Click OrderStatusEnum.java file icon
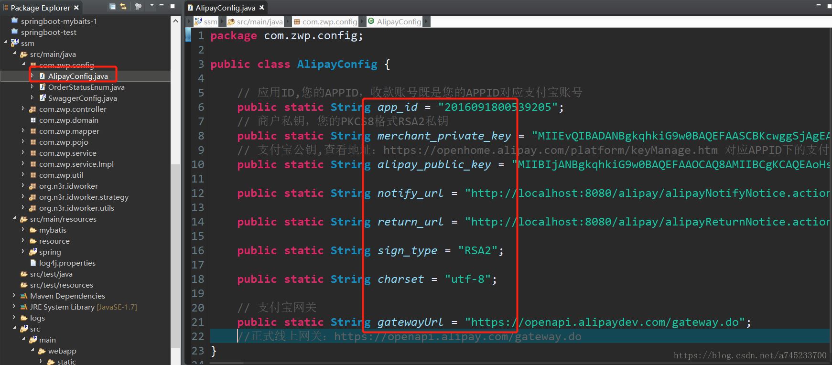This screenshot has width=832, height=365. click(x=43, y=87)
